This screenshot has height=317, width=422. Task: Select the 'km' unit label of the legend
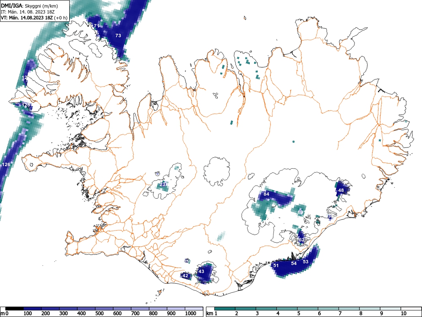(x=210, y=314)
